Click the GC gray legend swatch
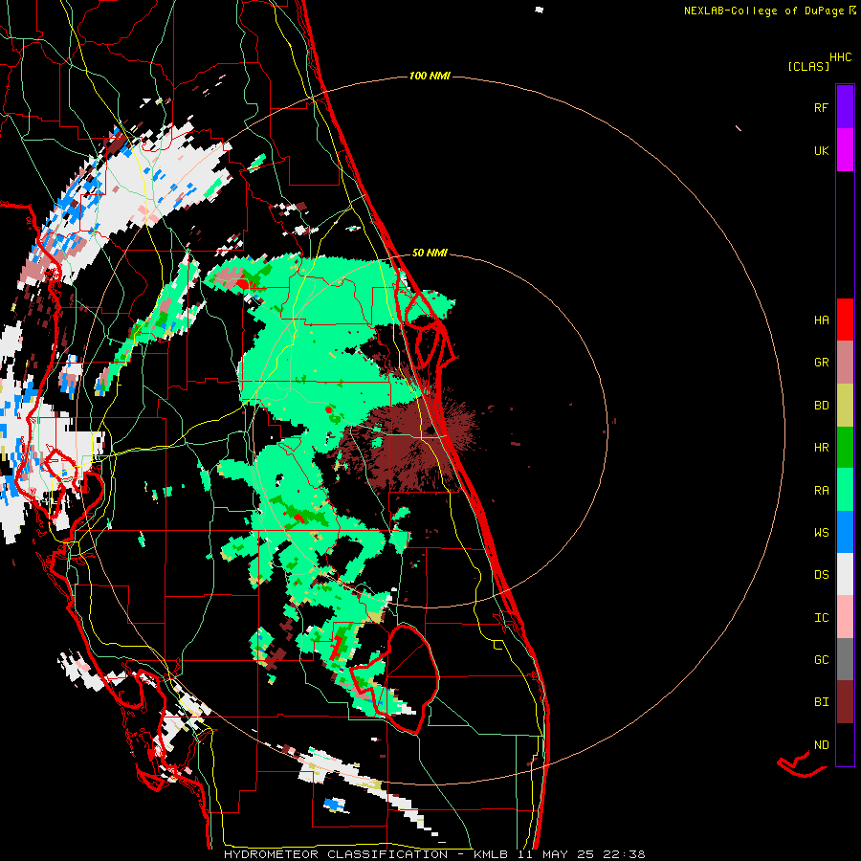Screen dimensions: 861x861 point(845,659)
